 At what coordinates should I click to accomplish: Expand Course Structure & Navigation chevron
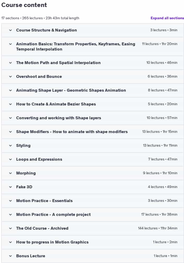(10, 30)
